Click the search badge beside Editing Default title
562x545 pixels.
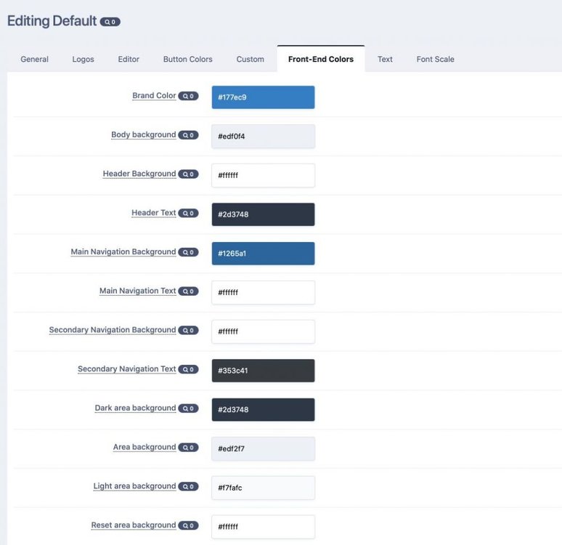pos(110,22)
